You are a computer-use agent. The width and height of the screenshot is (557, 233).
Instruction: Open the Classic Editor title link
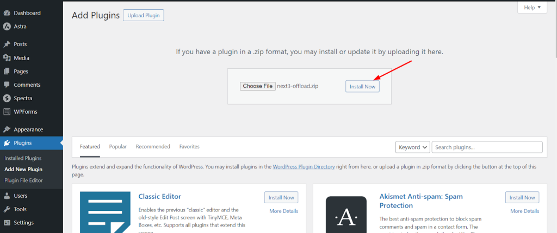click(x=160, y=197)
